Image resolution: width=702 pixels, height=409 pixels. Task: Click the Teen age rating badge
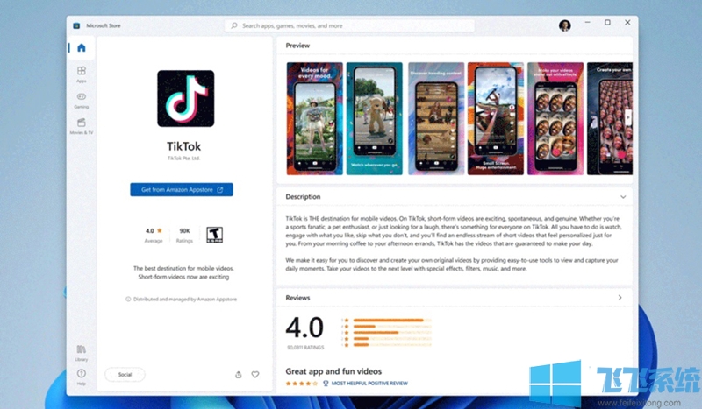[212, 234]
